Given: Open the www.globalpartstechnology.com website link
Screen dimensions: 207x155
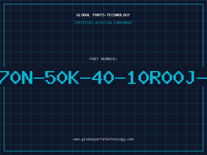Looking at the screenshot, I should tap(103, 139).
